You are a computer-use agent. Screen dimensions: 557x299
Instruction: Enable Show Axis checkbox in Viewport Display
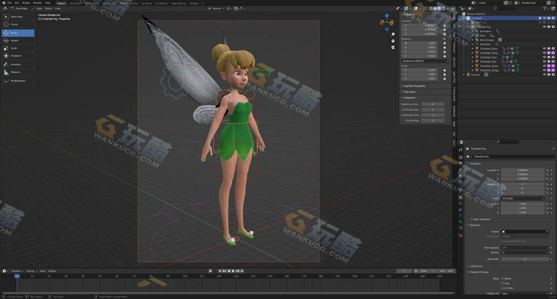pos(503,284)
